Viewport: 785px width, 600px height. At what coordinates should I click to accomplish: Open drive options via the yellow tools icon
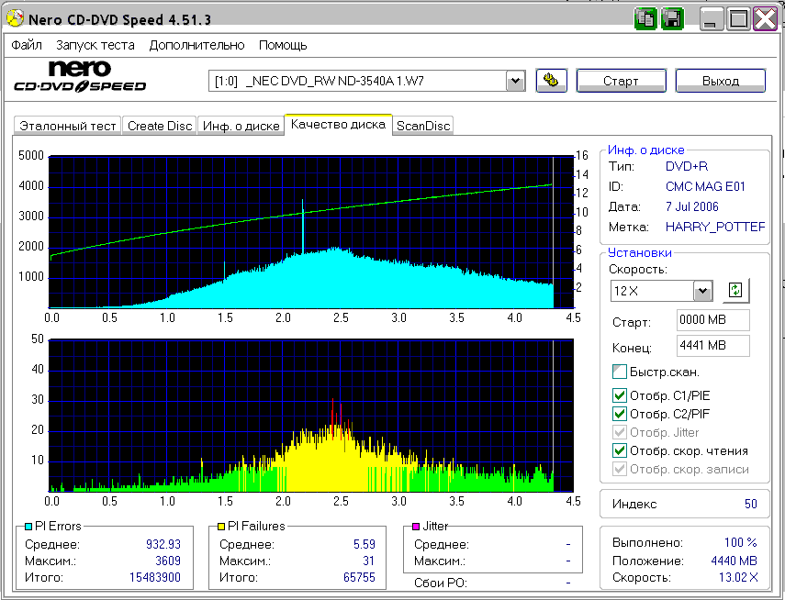[x=550, y=81]
